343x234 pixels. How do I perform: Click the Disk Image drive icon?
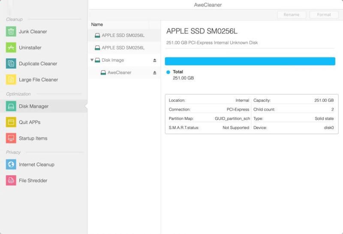97,60
